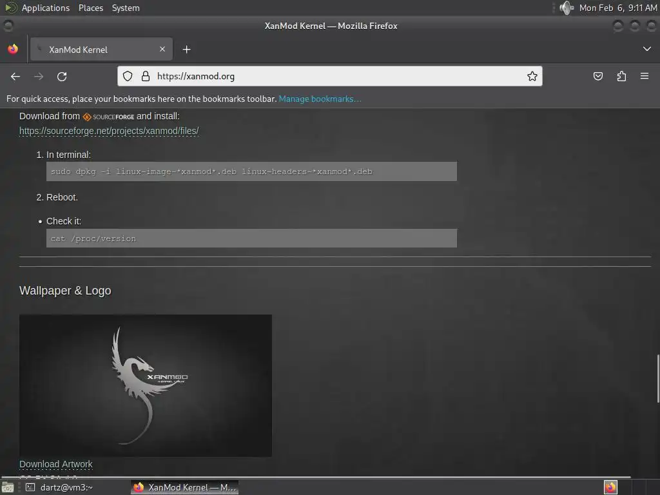Viewport: 660px width, 495px height.
Task: Open the SourceForge xanmod files link
Action: [109, 131]
